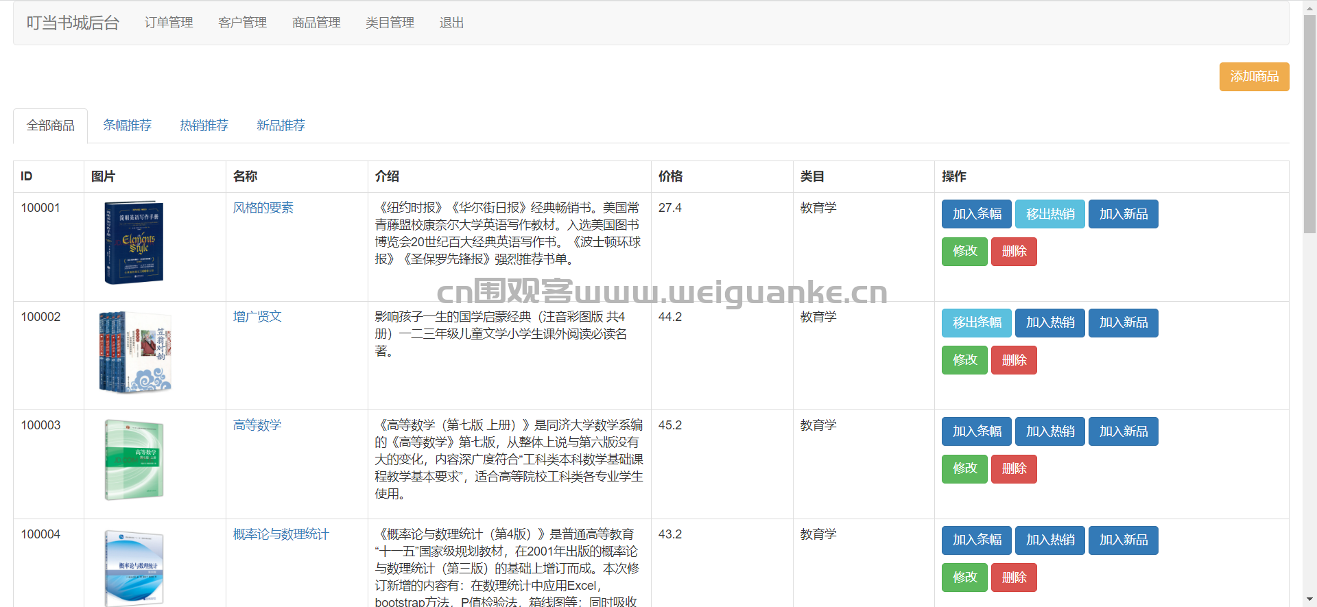Open the 概率论与数理统计 product link
The image size is (1317, 607).
coord(281,534)
